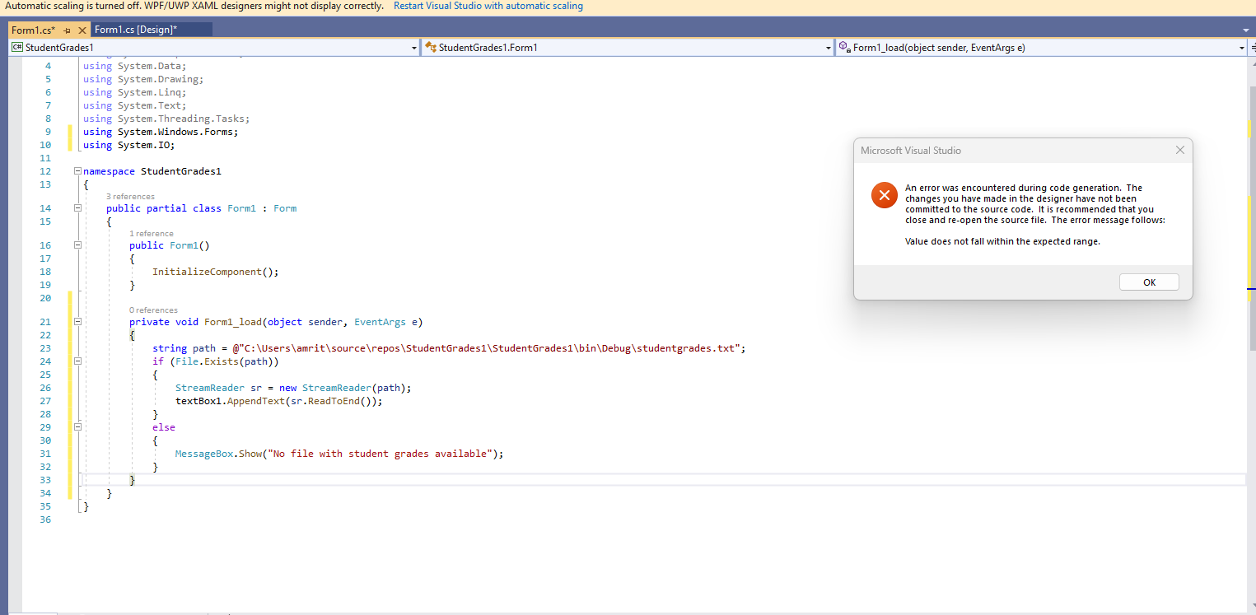Close the Form1.cs* editor tab

82,30
